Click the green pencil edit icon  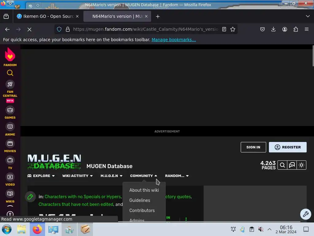pos(30,197)
